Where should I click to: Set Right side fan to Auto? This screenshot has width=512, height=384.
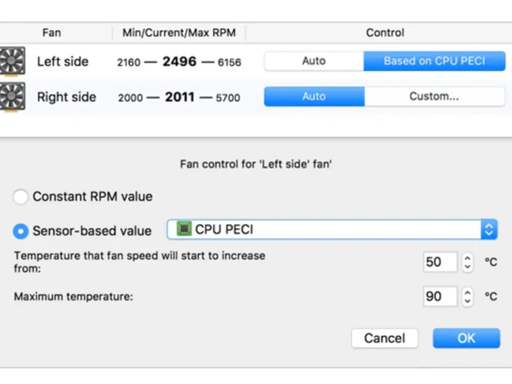[314, 97]
